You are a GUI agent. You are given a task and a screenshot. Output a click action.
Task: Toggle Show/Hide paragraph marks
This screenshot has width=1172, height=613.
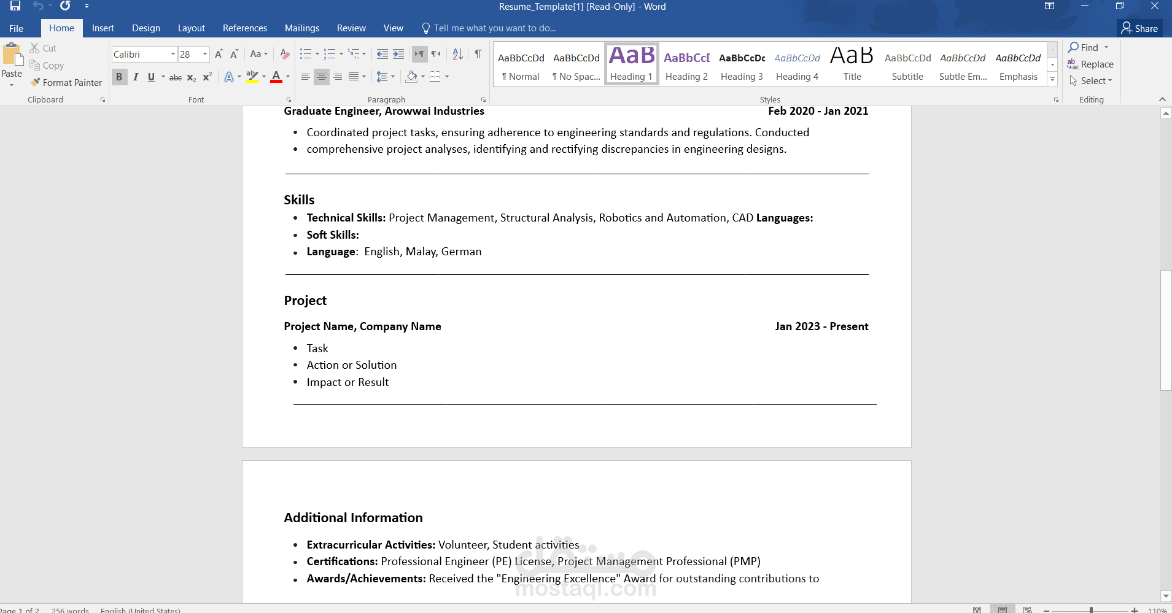(478, 54)
